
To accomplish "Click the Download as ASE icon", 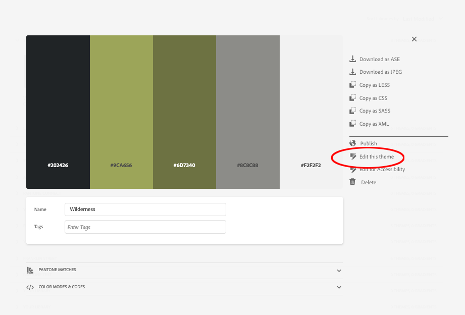I will coord(352,59).
